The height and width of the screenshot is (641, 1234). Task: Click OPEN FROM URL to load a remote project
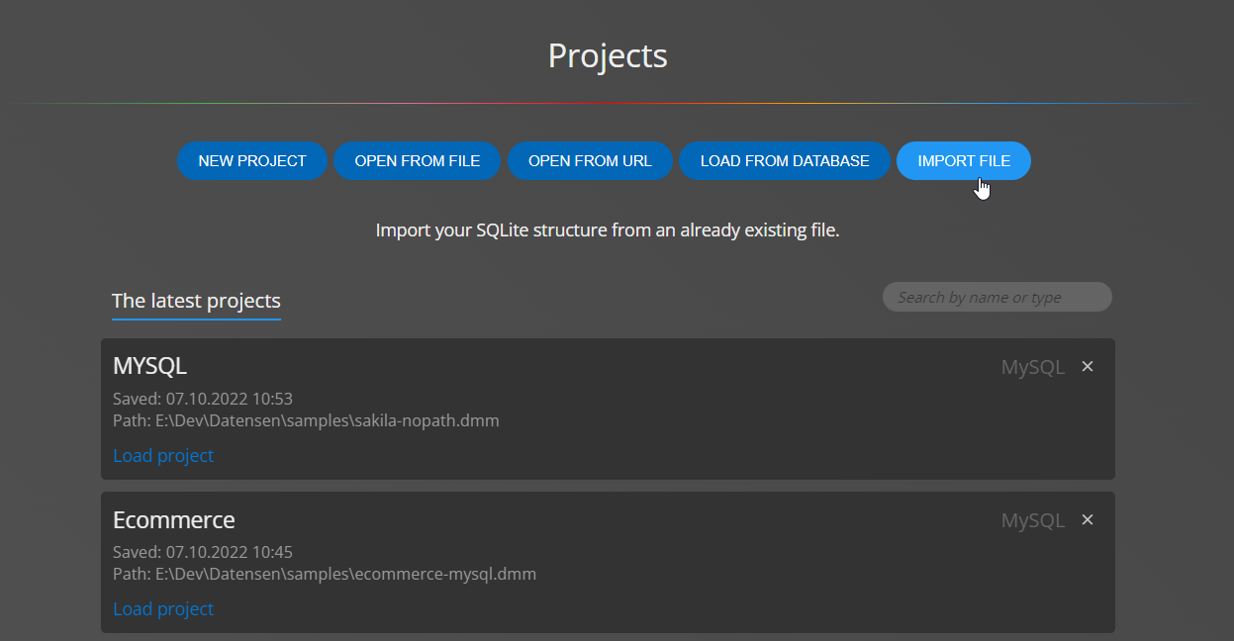point(590,160)
